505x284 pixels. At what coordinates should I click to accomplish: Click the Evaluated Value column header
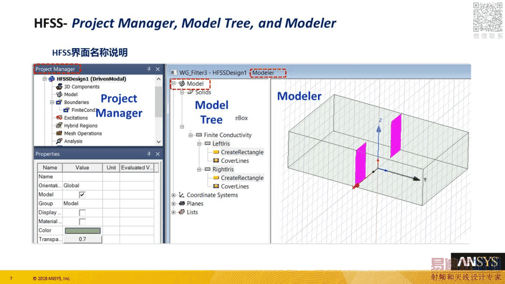point(137,168)
